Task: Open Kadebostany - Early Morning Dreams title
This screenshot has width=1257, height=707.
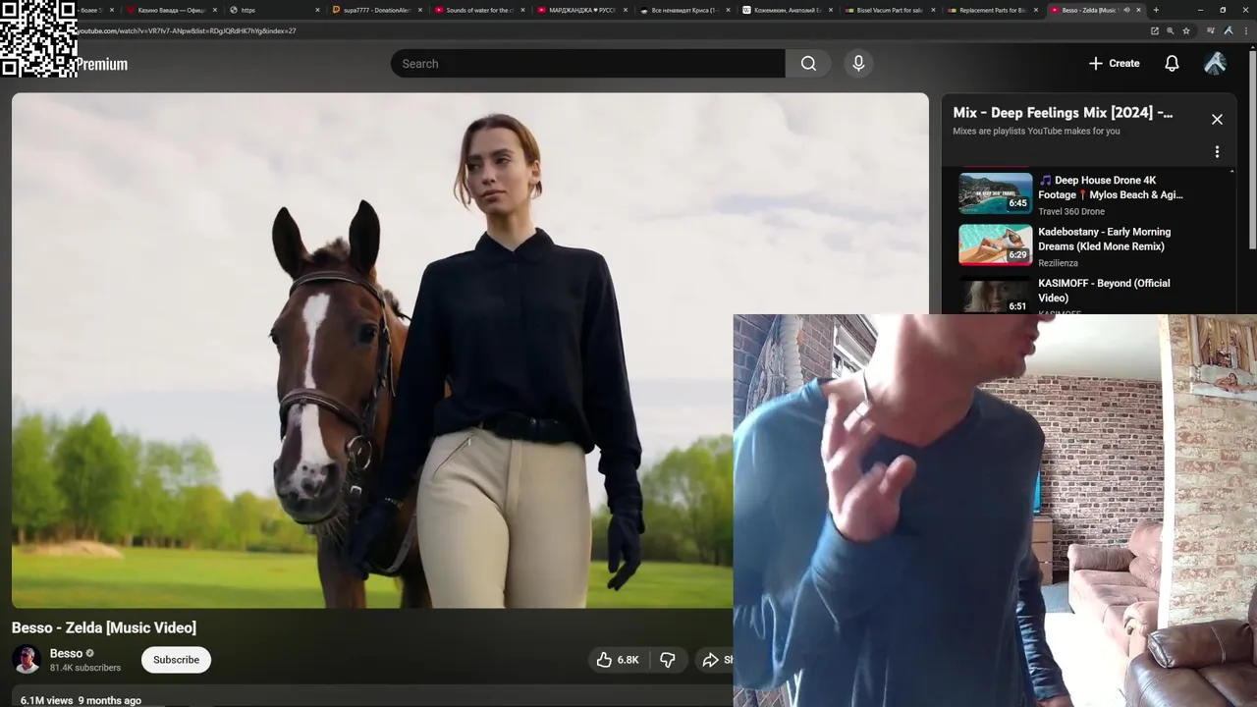Action: [x=1104, y=240]
